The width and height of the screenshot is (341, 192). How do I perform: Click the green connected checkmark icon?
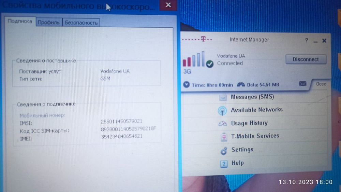point(210,64)
